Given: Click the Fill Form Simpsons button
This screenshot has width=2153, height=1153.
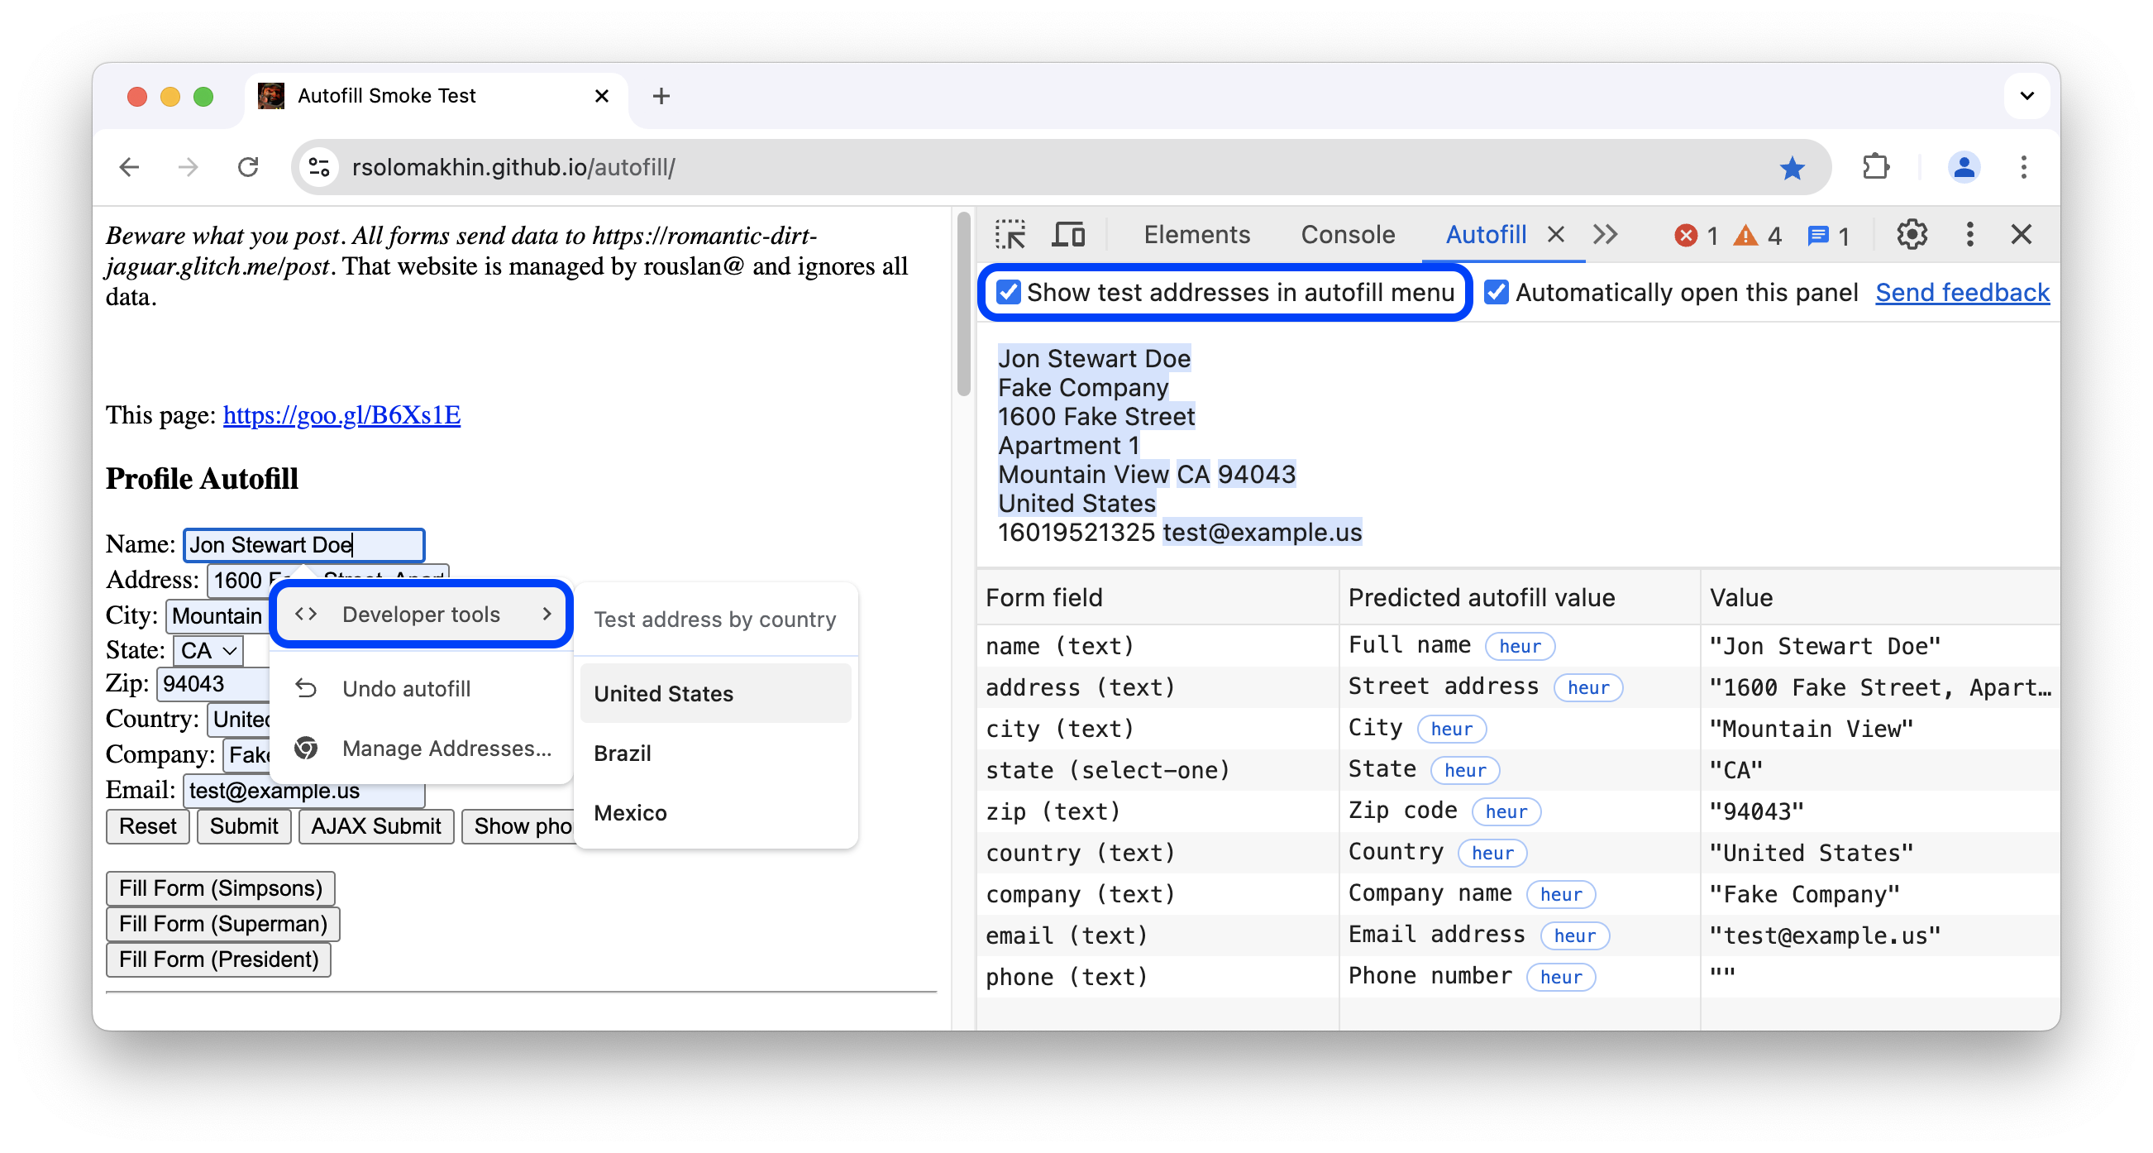Looking at the screenshot, I should pyautogui.click(x=219, y=888).
